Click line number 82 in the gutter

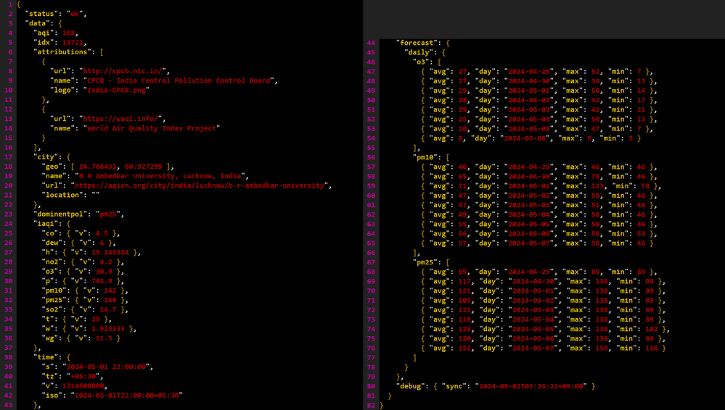371,406
